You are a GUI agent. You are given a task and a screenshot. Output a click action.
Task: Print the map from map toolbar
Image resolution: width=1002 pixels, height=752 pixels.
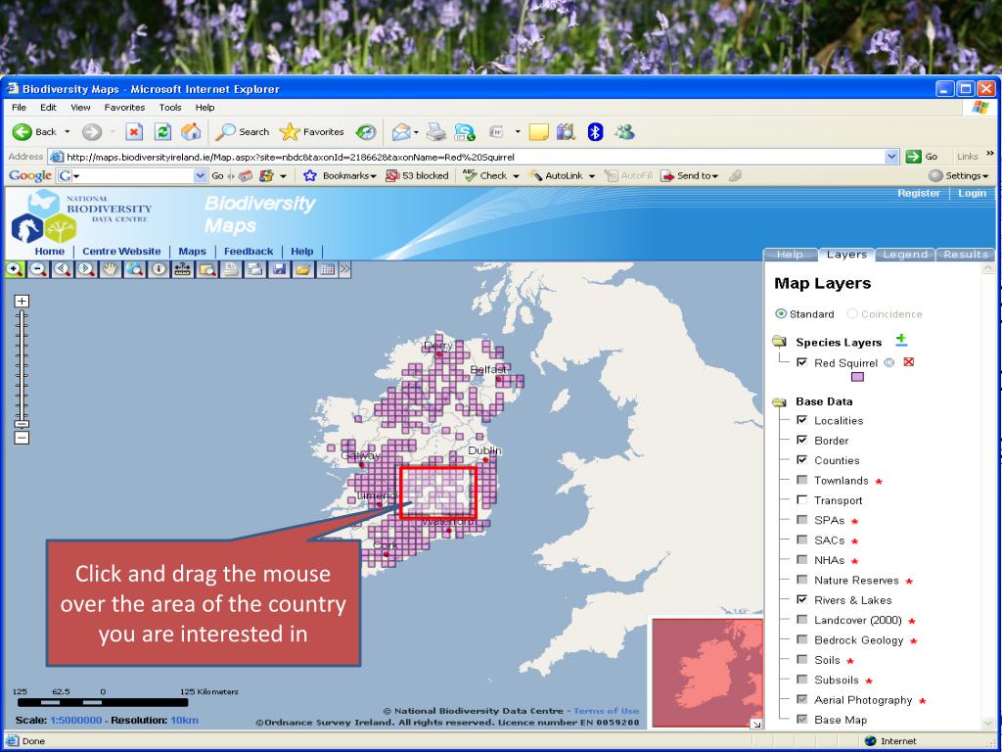pos(231,269)
